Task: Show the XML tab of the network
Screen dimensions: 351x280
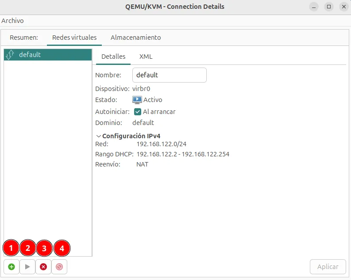Action: point(146,57)
